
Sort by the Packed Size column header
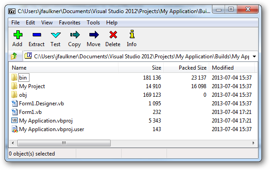(x=186, y=68)
